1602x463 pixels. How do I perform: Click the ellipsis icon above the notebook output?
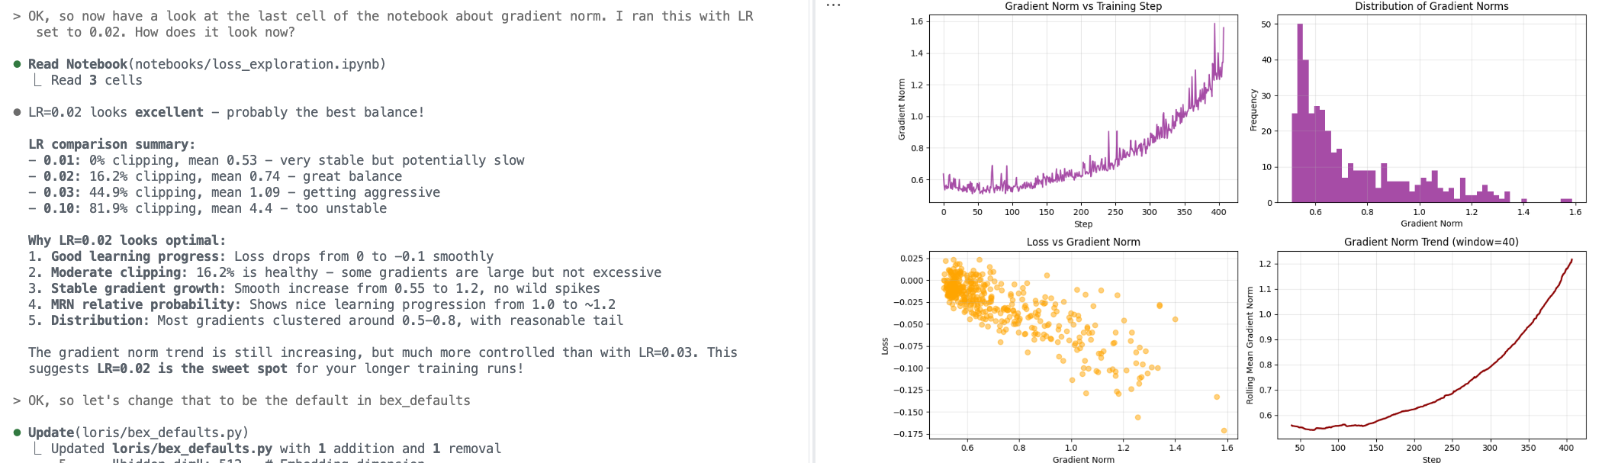[x=833, y=5]
